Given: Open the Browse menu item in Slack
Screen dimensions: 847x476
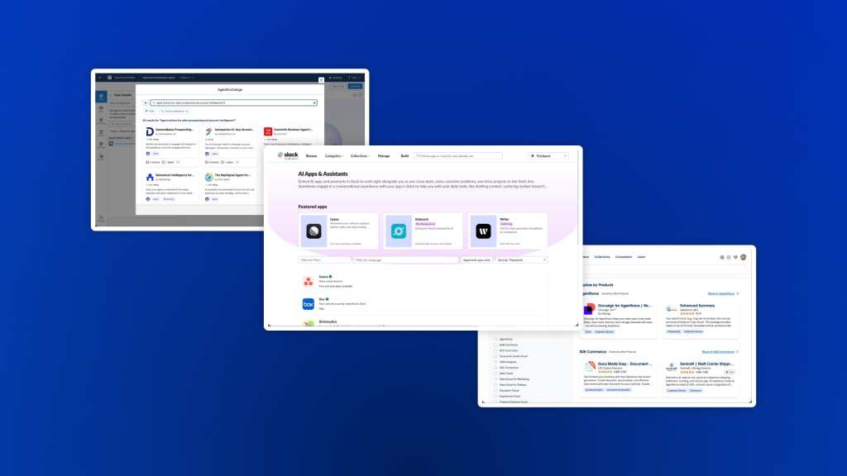Looking at the screenshot, I should pyautogui.click(x=311, y=155).
